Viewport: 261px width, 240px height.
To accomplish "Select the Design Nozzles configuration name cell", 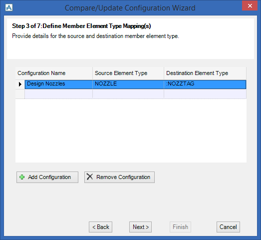I will (58, 84).
